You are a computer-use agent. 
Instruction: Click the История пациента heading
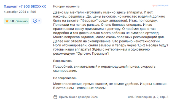(66, 6)
